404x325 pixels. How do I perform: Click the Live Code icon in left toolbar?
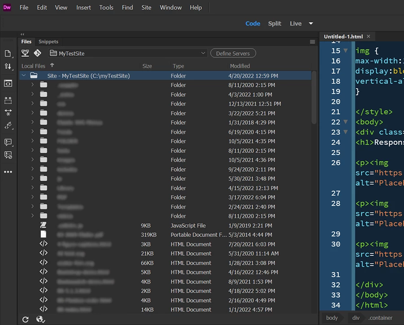[x=8, y=83]
